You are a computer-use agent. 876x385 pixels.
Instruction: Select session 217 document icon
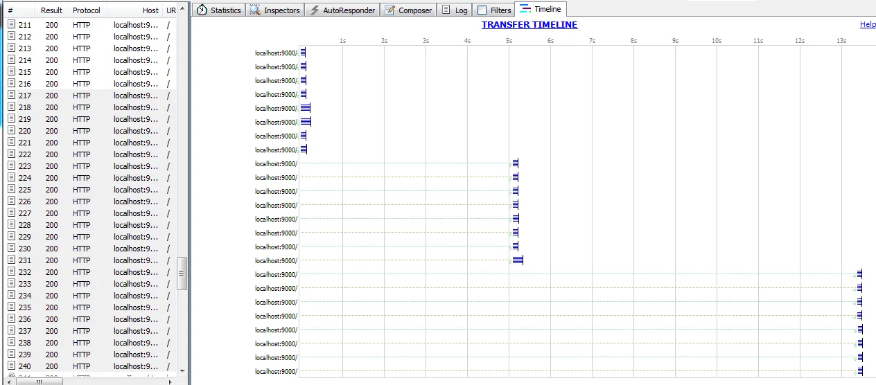[11, 96]
